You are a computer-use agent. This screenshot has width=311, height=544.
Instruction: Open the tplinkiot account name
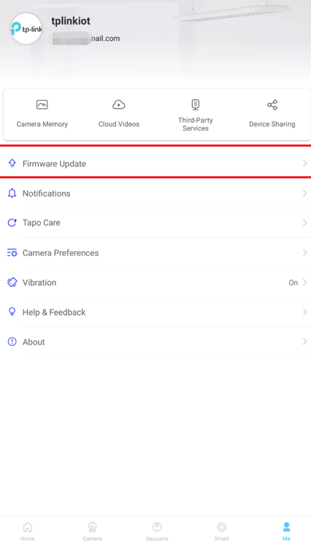point(71,21)
